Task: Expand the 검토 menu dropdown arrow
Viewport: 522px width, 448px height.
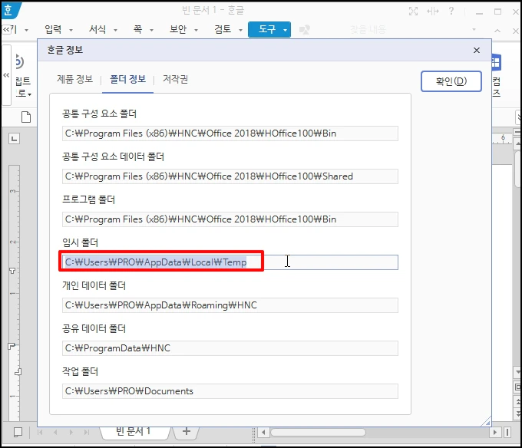Action: coord(241,30)
